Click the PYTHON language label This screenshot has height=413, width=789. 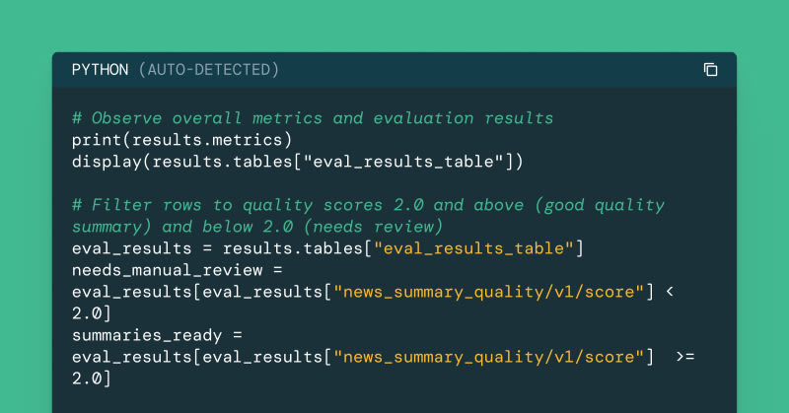pyautogui.click(x=100, y=69)
